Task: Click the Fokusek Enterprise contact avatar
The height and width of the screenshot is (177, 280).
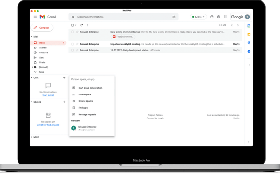Action: click(x=73, y=128)
